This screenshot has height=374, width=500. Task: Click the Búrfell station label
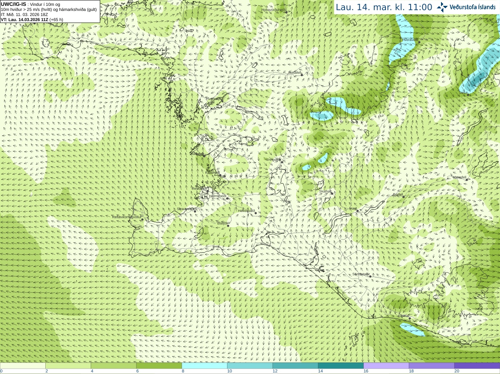pyautogui.click(x=398, y=194)
